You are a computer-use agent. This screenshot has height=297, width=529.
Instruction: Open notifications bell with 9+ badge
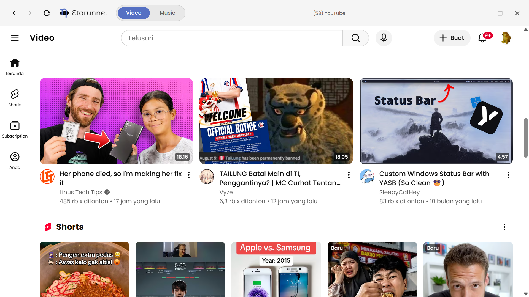482,38
